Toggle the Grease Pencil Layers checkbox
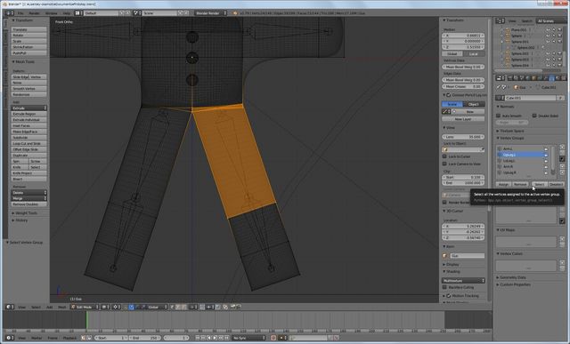Viewport: 570px width, 344px height. (x=449, y=95)
